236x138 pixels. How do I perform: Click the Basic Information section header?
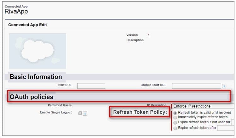36,77
